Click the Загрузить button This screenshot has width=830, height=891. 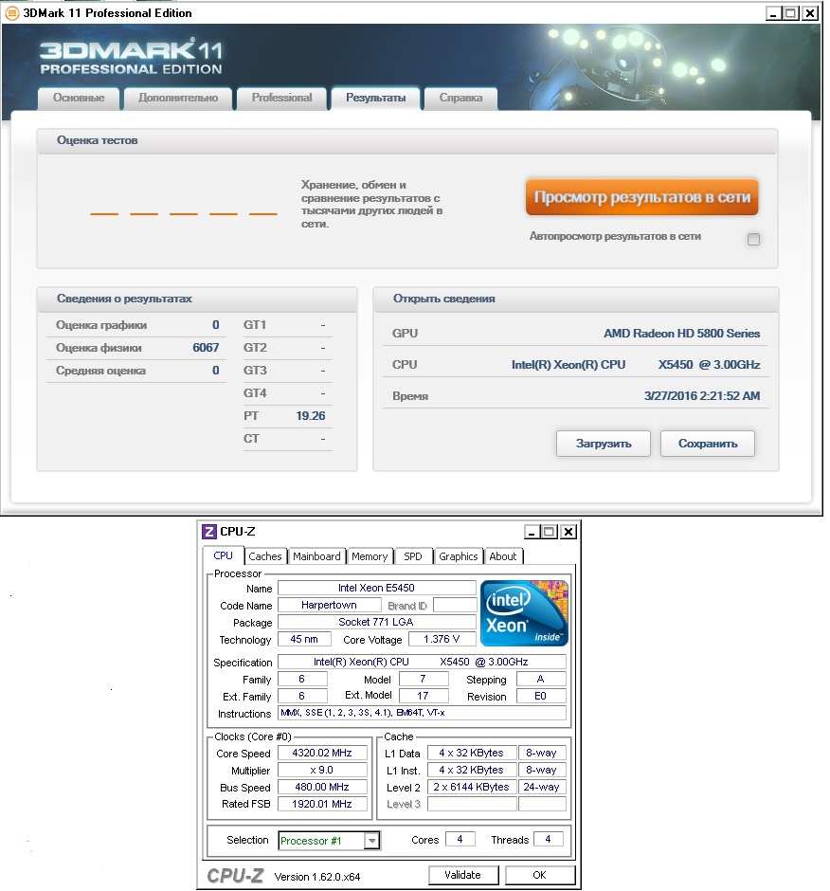pos(604,444)
